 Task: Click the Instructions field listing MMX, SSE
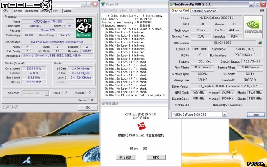pos(58,56)
